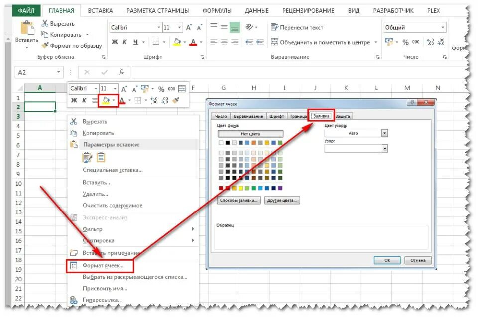478x317 pixels.
Task: Click the mini toolbar fill color bucket
Action: click(x=106, y=100)
